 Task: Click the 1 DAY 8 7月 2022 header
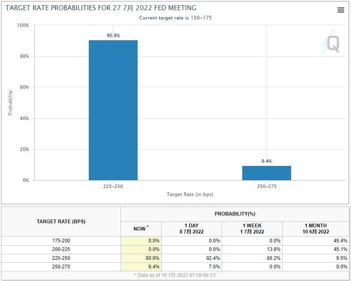coord(191,229)
